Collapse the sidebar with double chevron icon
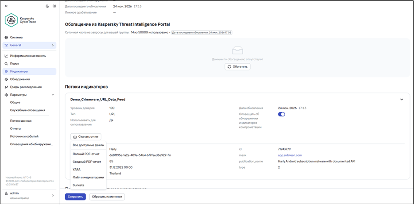This screenshot has width=414, height=205. (6, 6)
